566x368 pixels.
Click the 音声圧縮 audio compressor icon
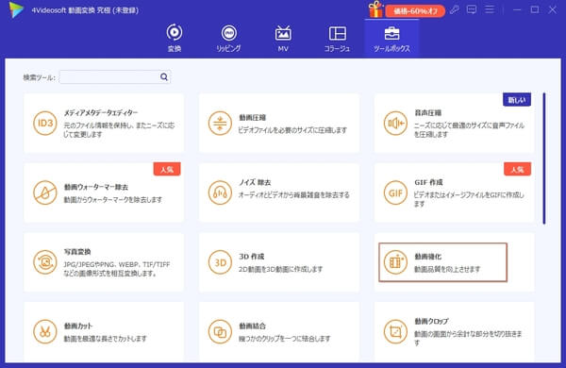(x=395, y=124)
